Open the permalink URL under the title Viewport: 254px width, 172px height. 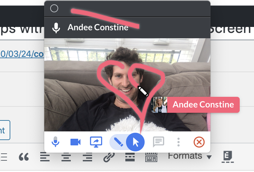tap(22, 54)
